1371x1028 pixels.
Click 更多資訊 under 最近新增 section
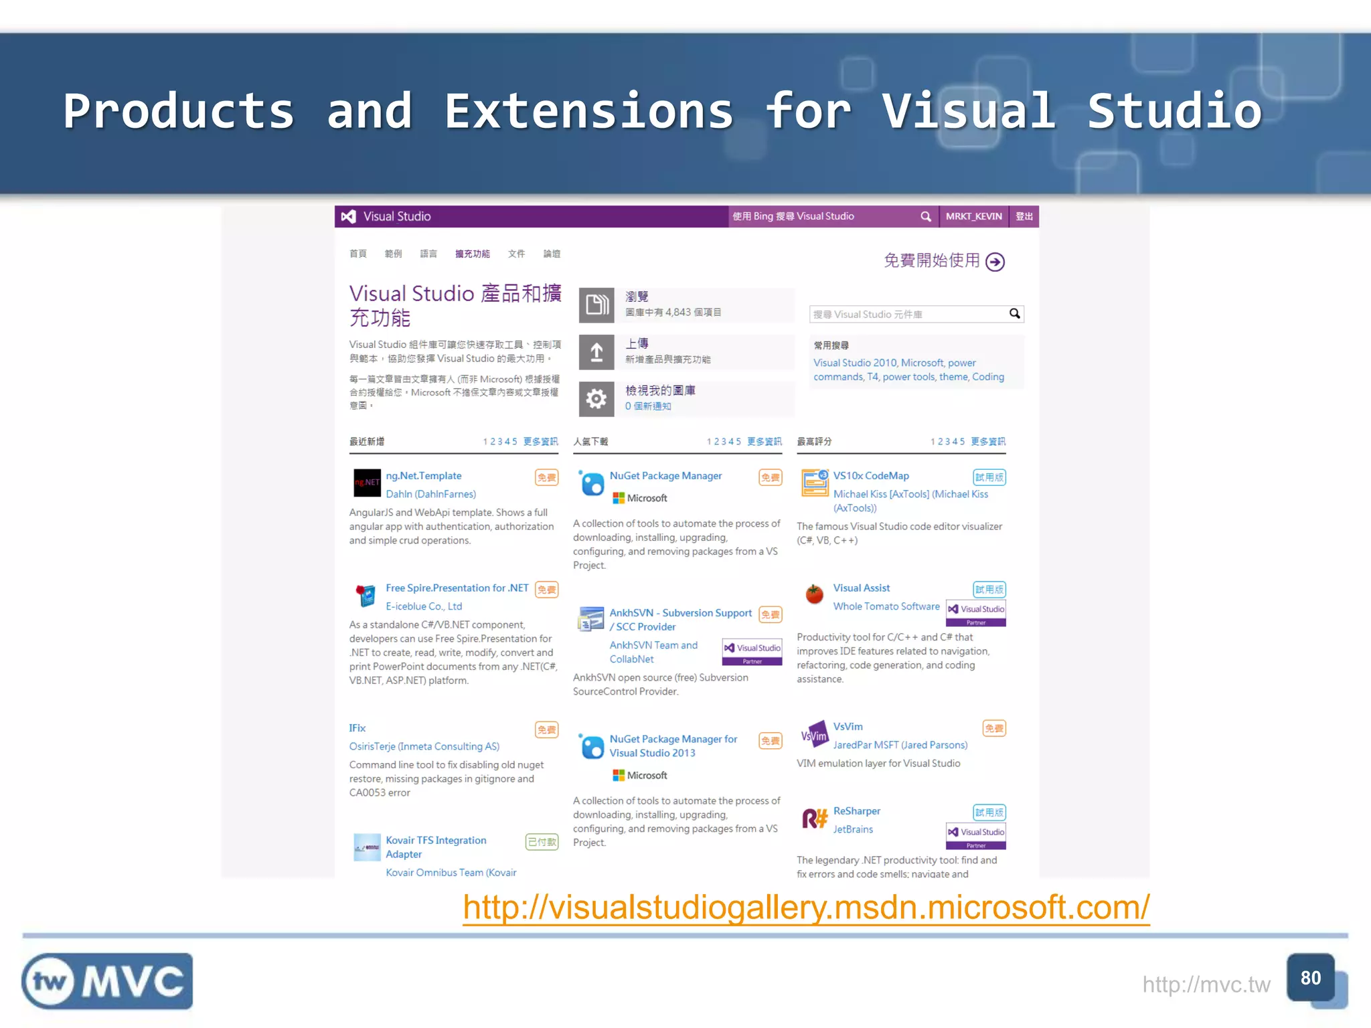[x=540, y=441]
